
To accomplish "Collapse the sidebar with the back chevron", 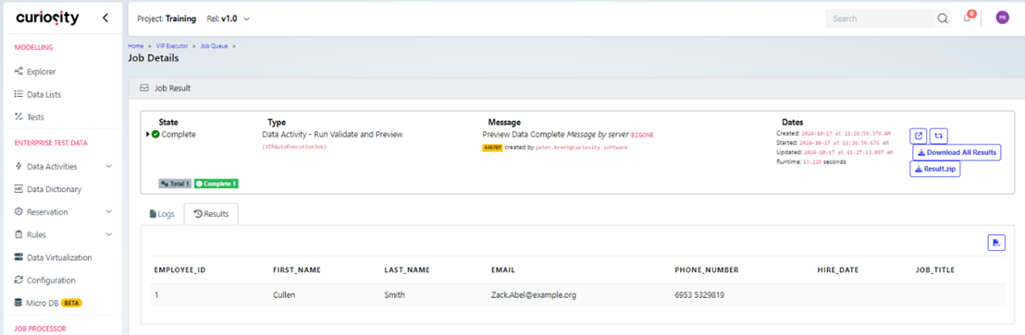I will 105,18.
